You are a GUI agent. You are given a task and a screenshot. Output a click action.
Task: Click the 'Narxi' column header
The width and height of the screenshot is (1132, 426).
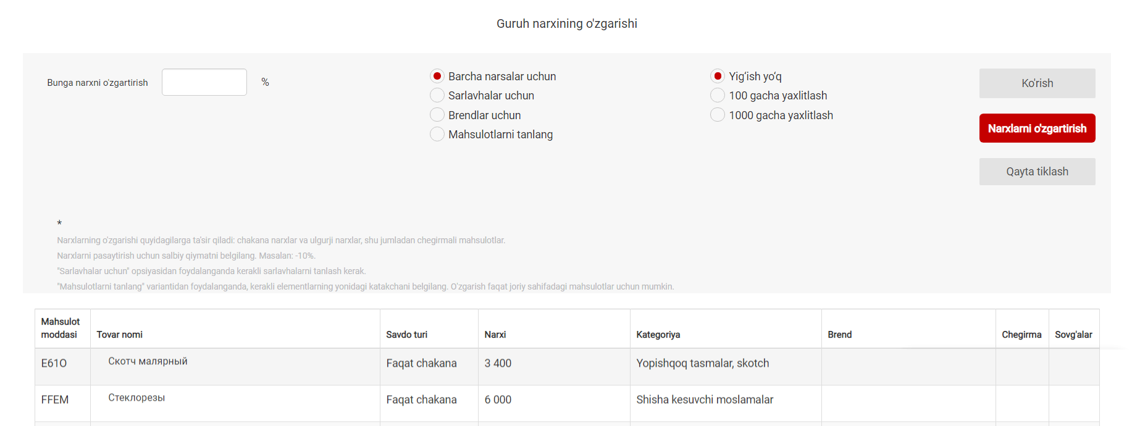pos(495,335)
